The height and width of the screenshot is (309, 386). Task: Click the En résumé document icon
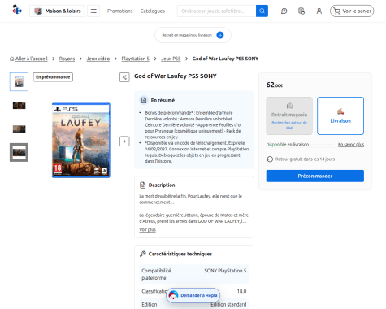tap(144, 100)
